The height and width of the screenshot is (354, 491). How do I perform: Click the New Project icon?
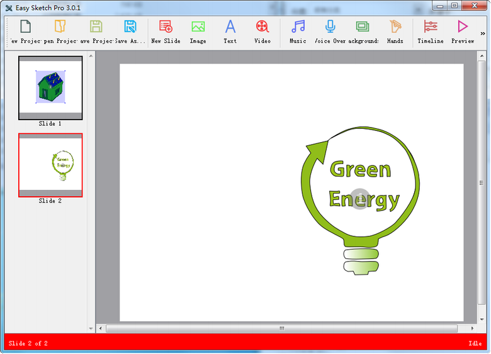pos(25,27)
